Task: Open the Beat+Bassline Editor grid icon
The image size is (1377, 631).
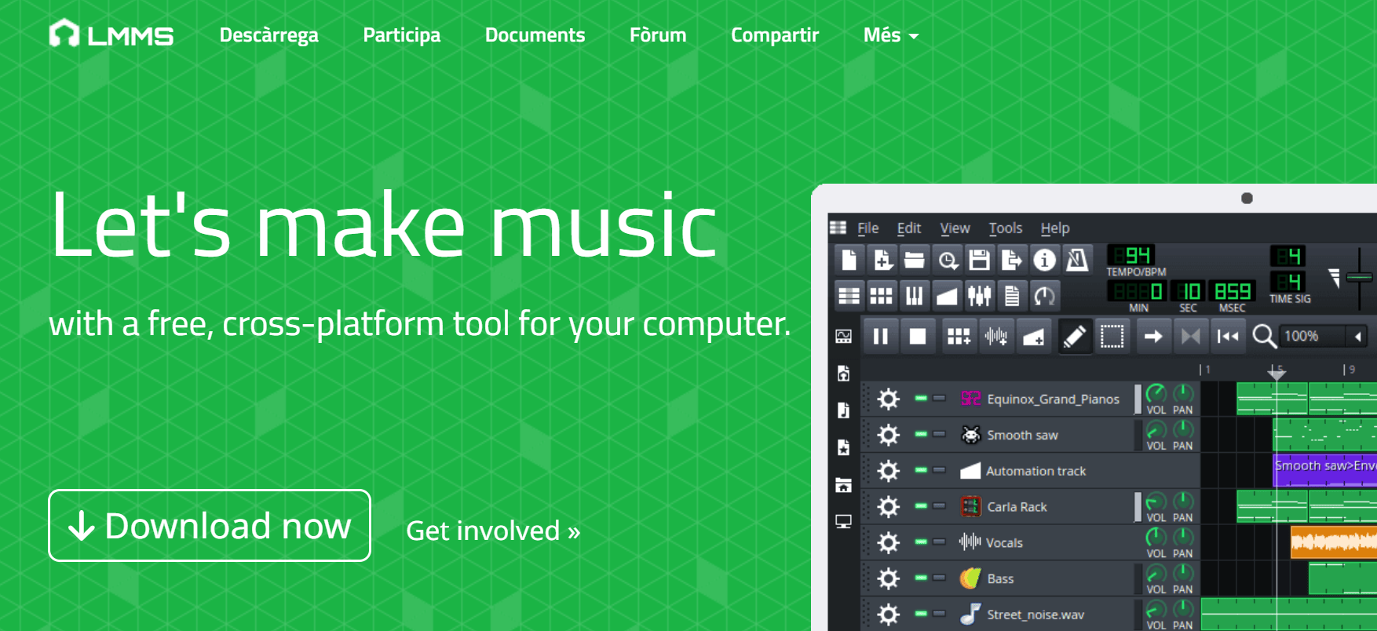Action: click(x=882, y=296)
